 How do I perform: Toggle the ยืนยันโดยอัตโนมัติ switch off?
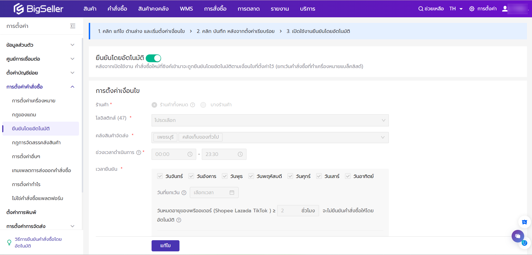153,58
